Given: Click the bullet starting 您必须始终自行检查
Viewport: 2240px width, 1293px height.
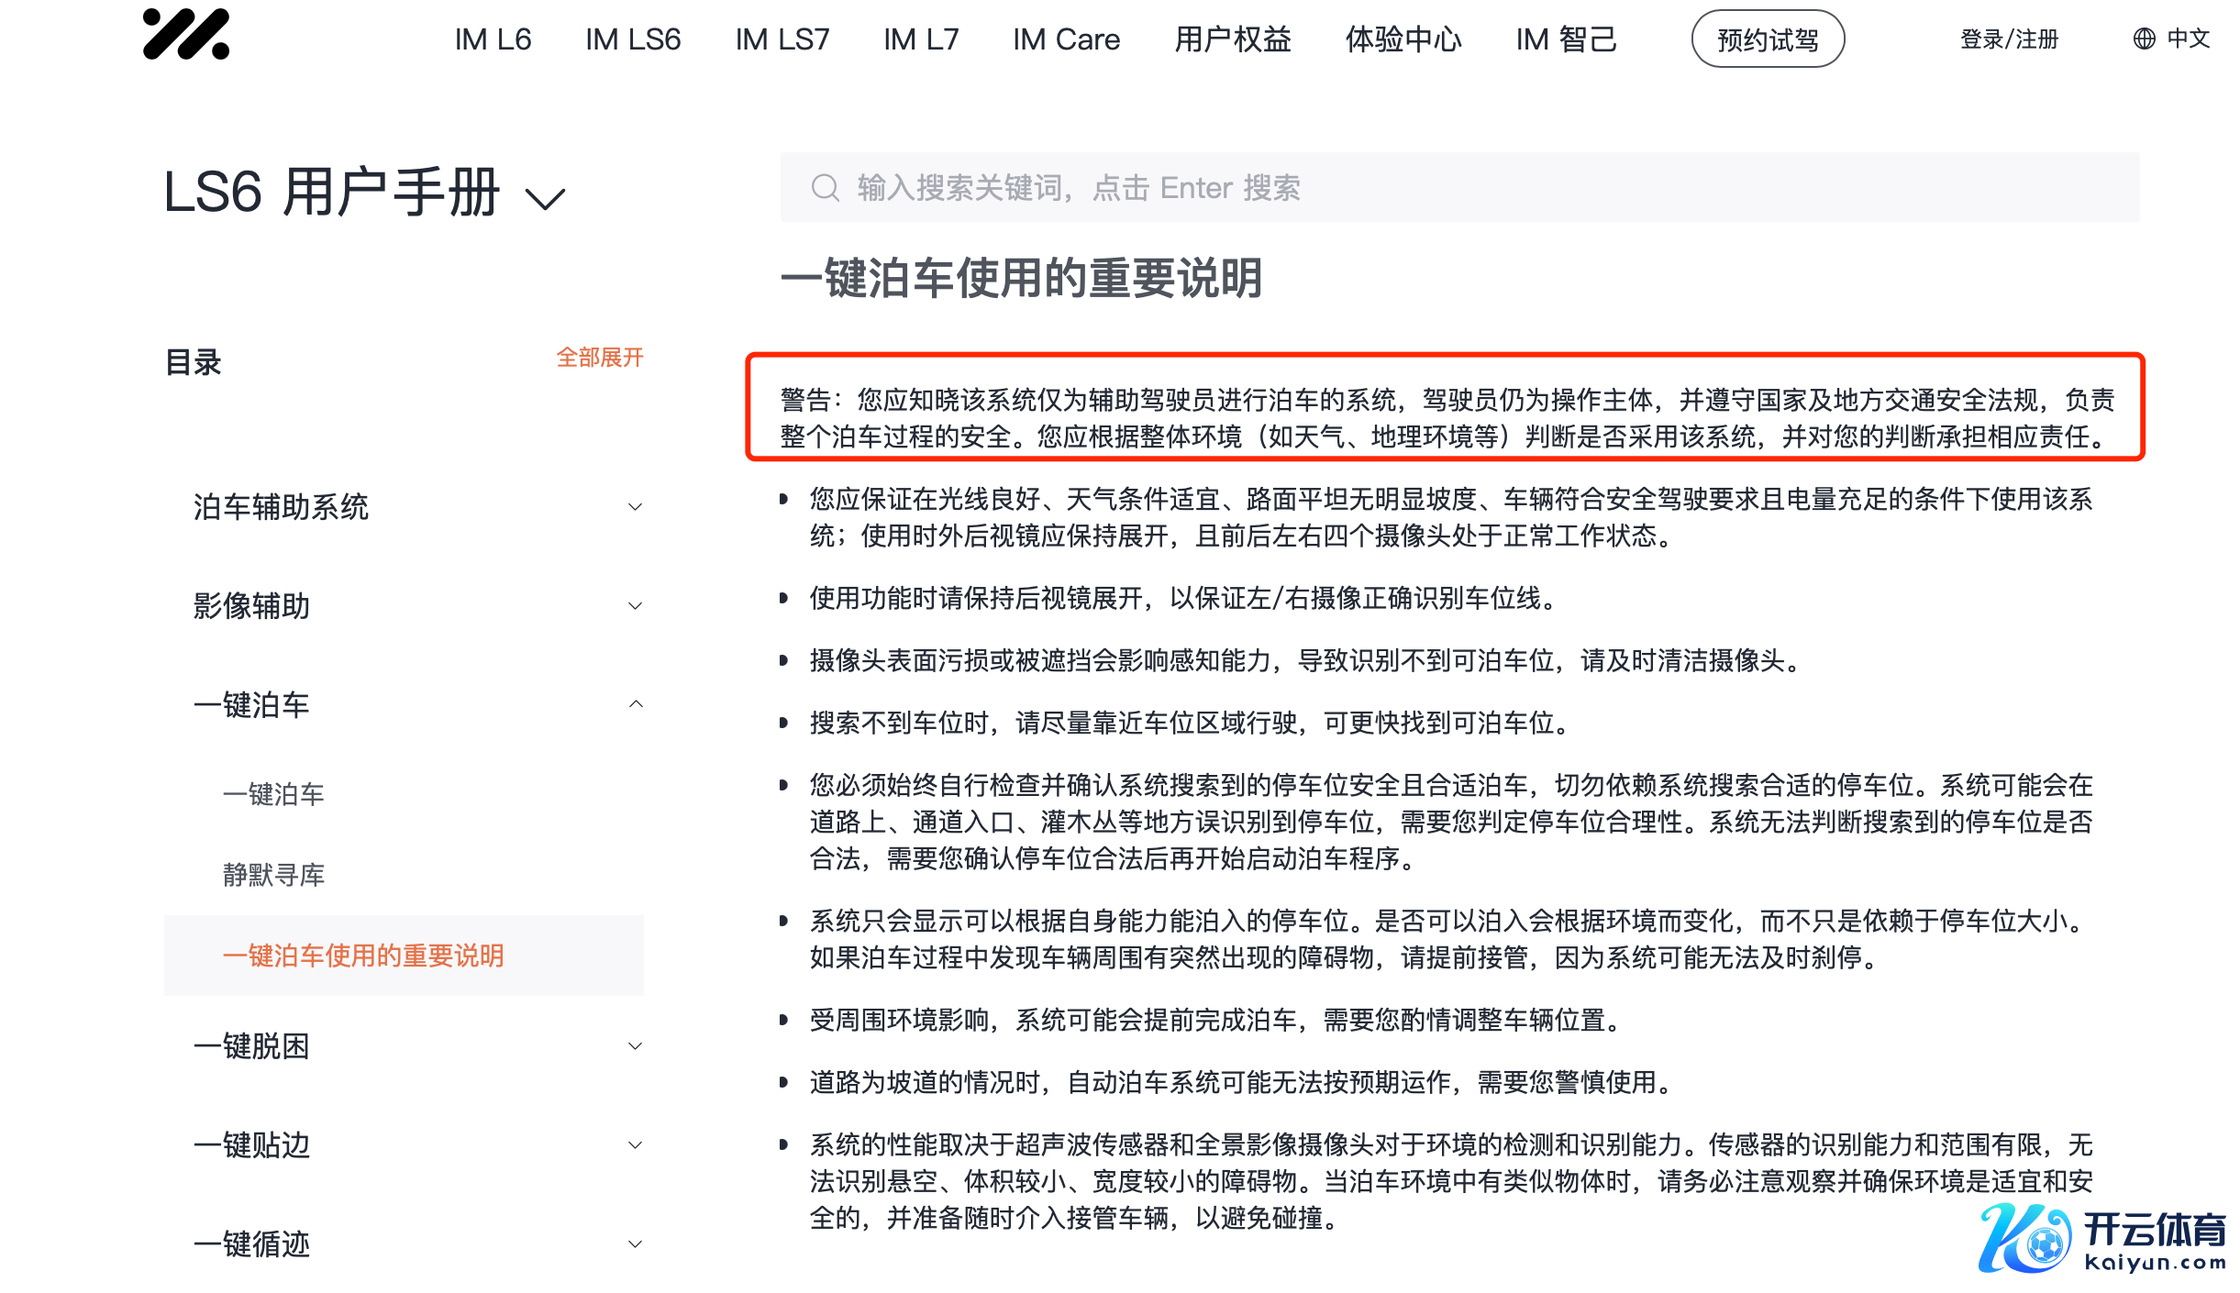Looking at the screenshot, I should coord(1451,822).
